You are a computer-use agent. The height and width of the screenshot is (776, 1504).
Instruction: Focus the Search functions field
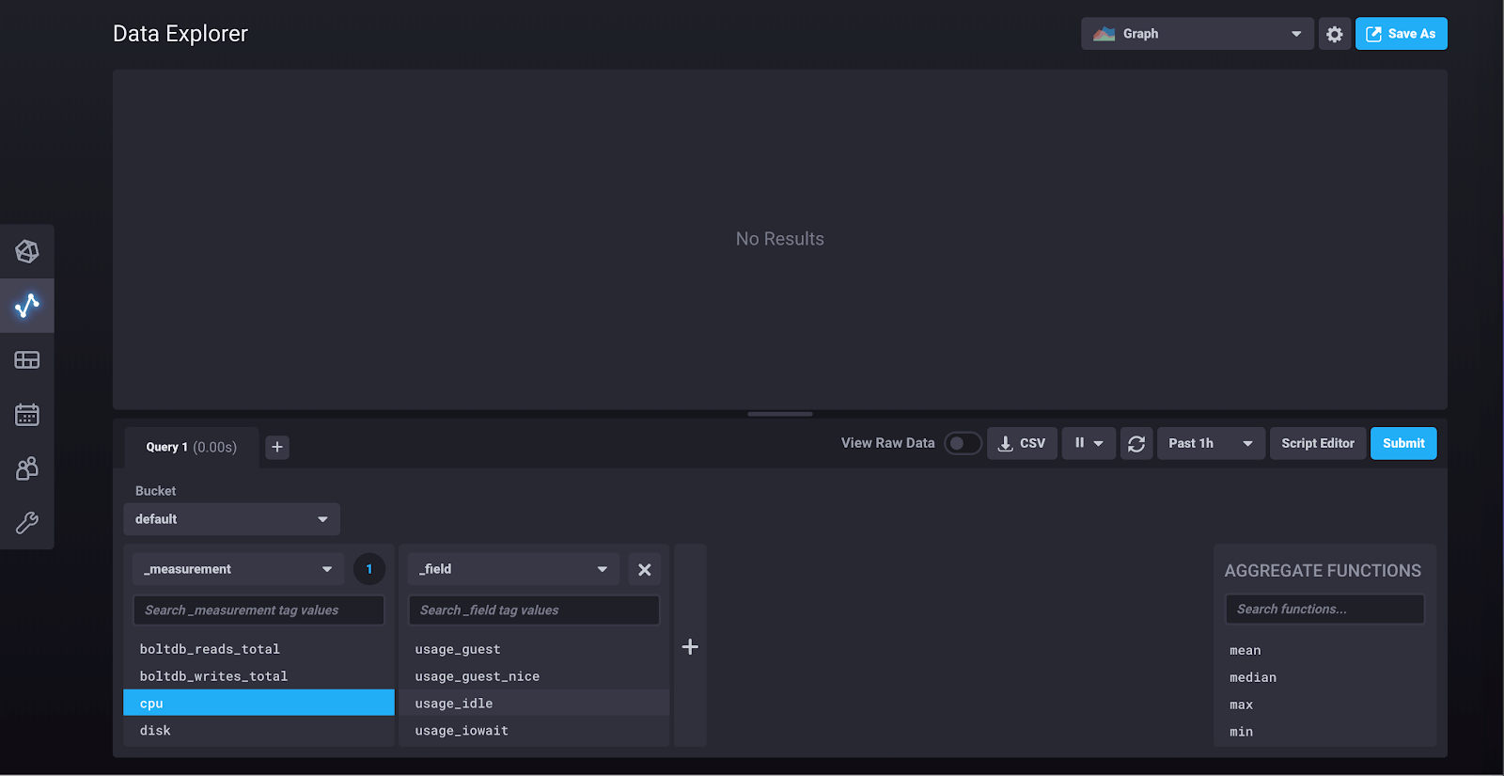[x=1324, y=610]
